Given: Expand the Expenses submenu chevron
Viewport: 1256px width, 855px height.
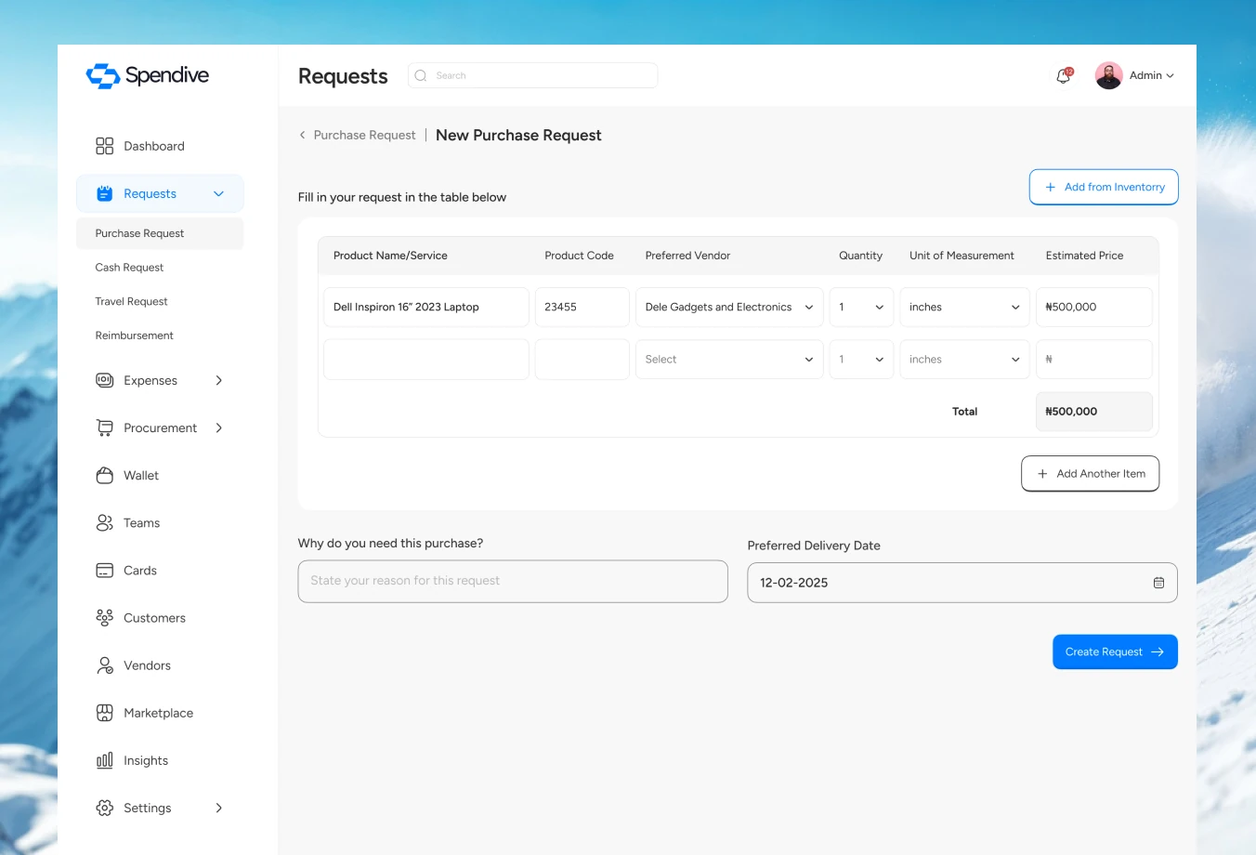Looking at the screenshot, I should tap(219, 380).
